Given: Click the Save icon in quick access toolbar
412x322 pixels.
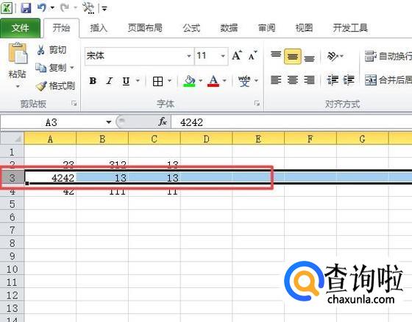Looking at the screenshot, I should coord(26,8).
